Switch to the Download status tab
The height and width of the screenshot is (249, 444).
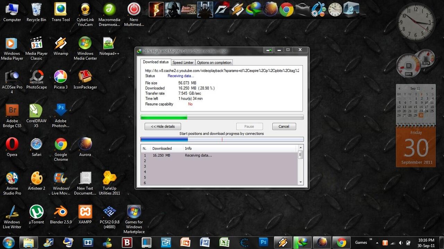click(156, 62)
